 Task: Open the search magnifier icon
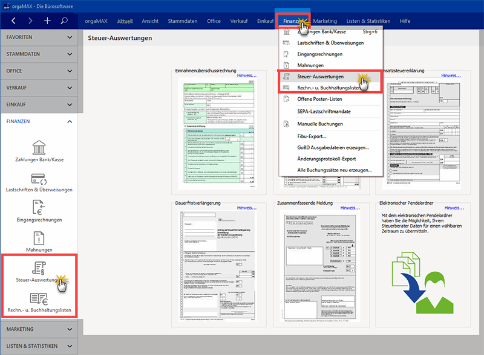point(64,21)
